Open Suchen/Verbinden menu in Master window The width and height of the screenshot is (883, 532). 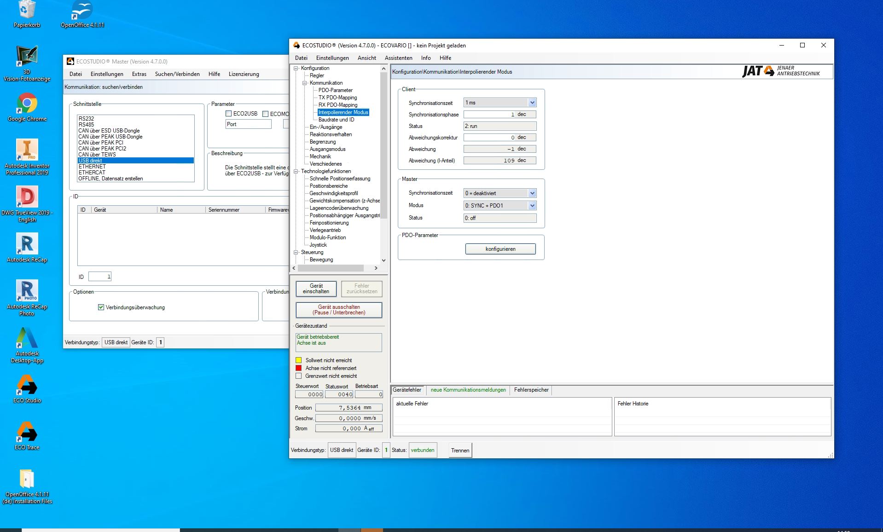pos(177,74)
